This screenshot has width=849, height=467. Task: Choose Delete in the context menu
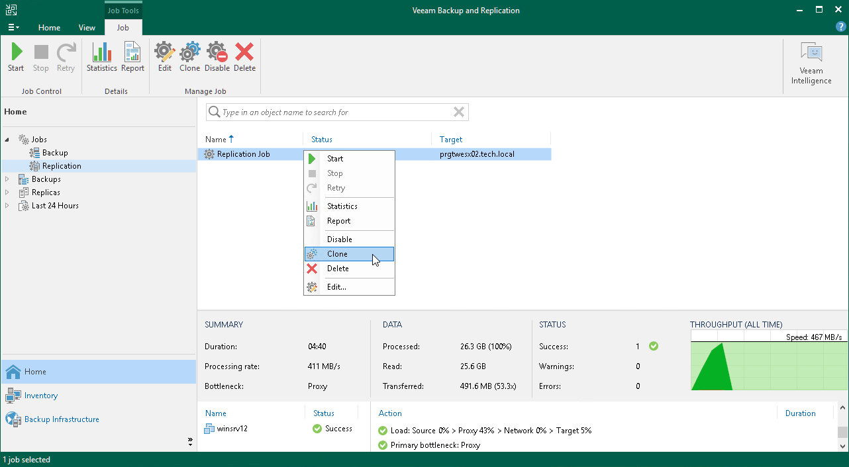click(x=349, y=269)
